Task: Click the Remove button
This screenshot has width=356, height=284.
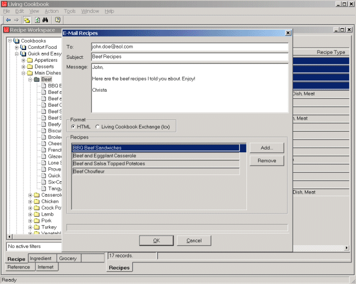Action: click(x=267, y=161)
